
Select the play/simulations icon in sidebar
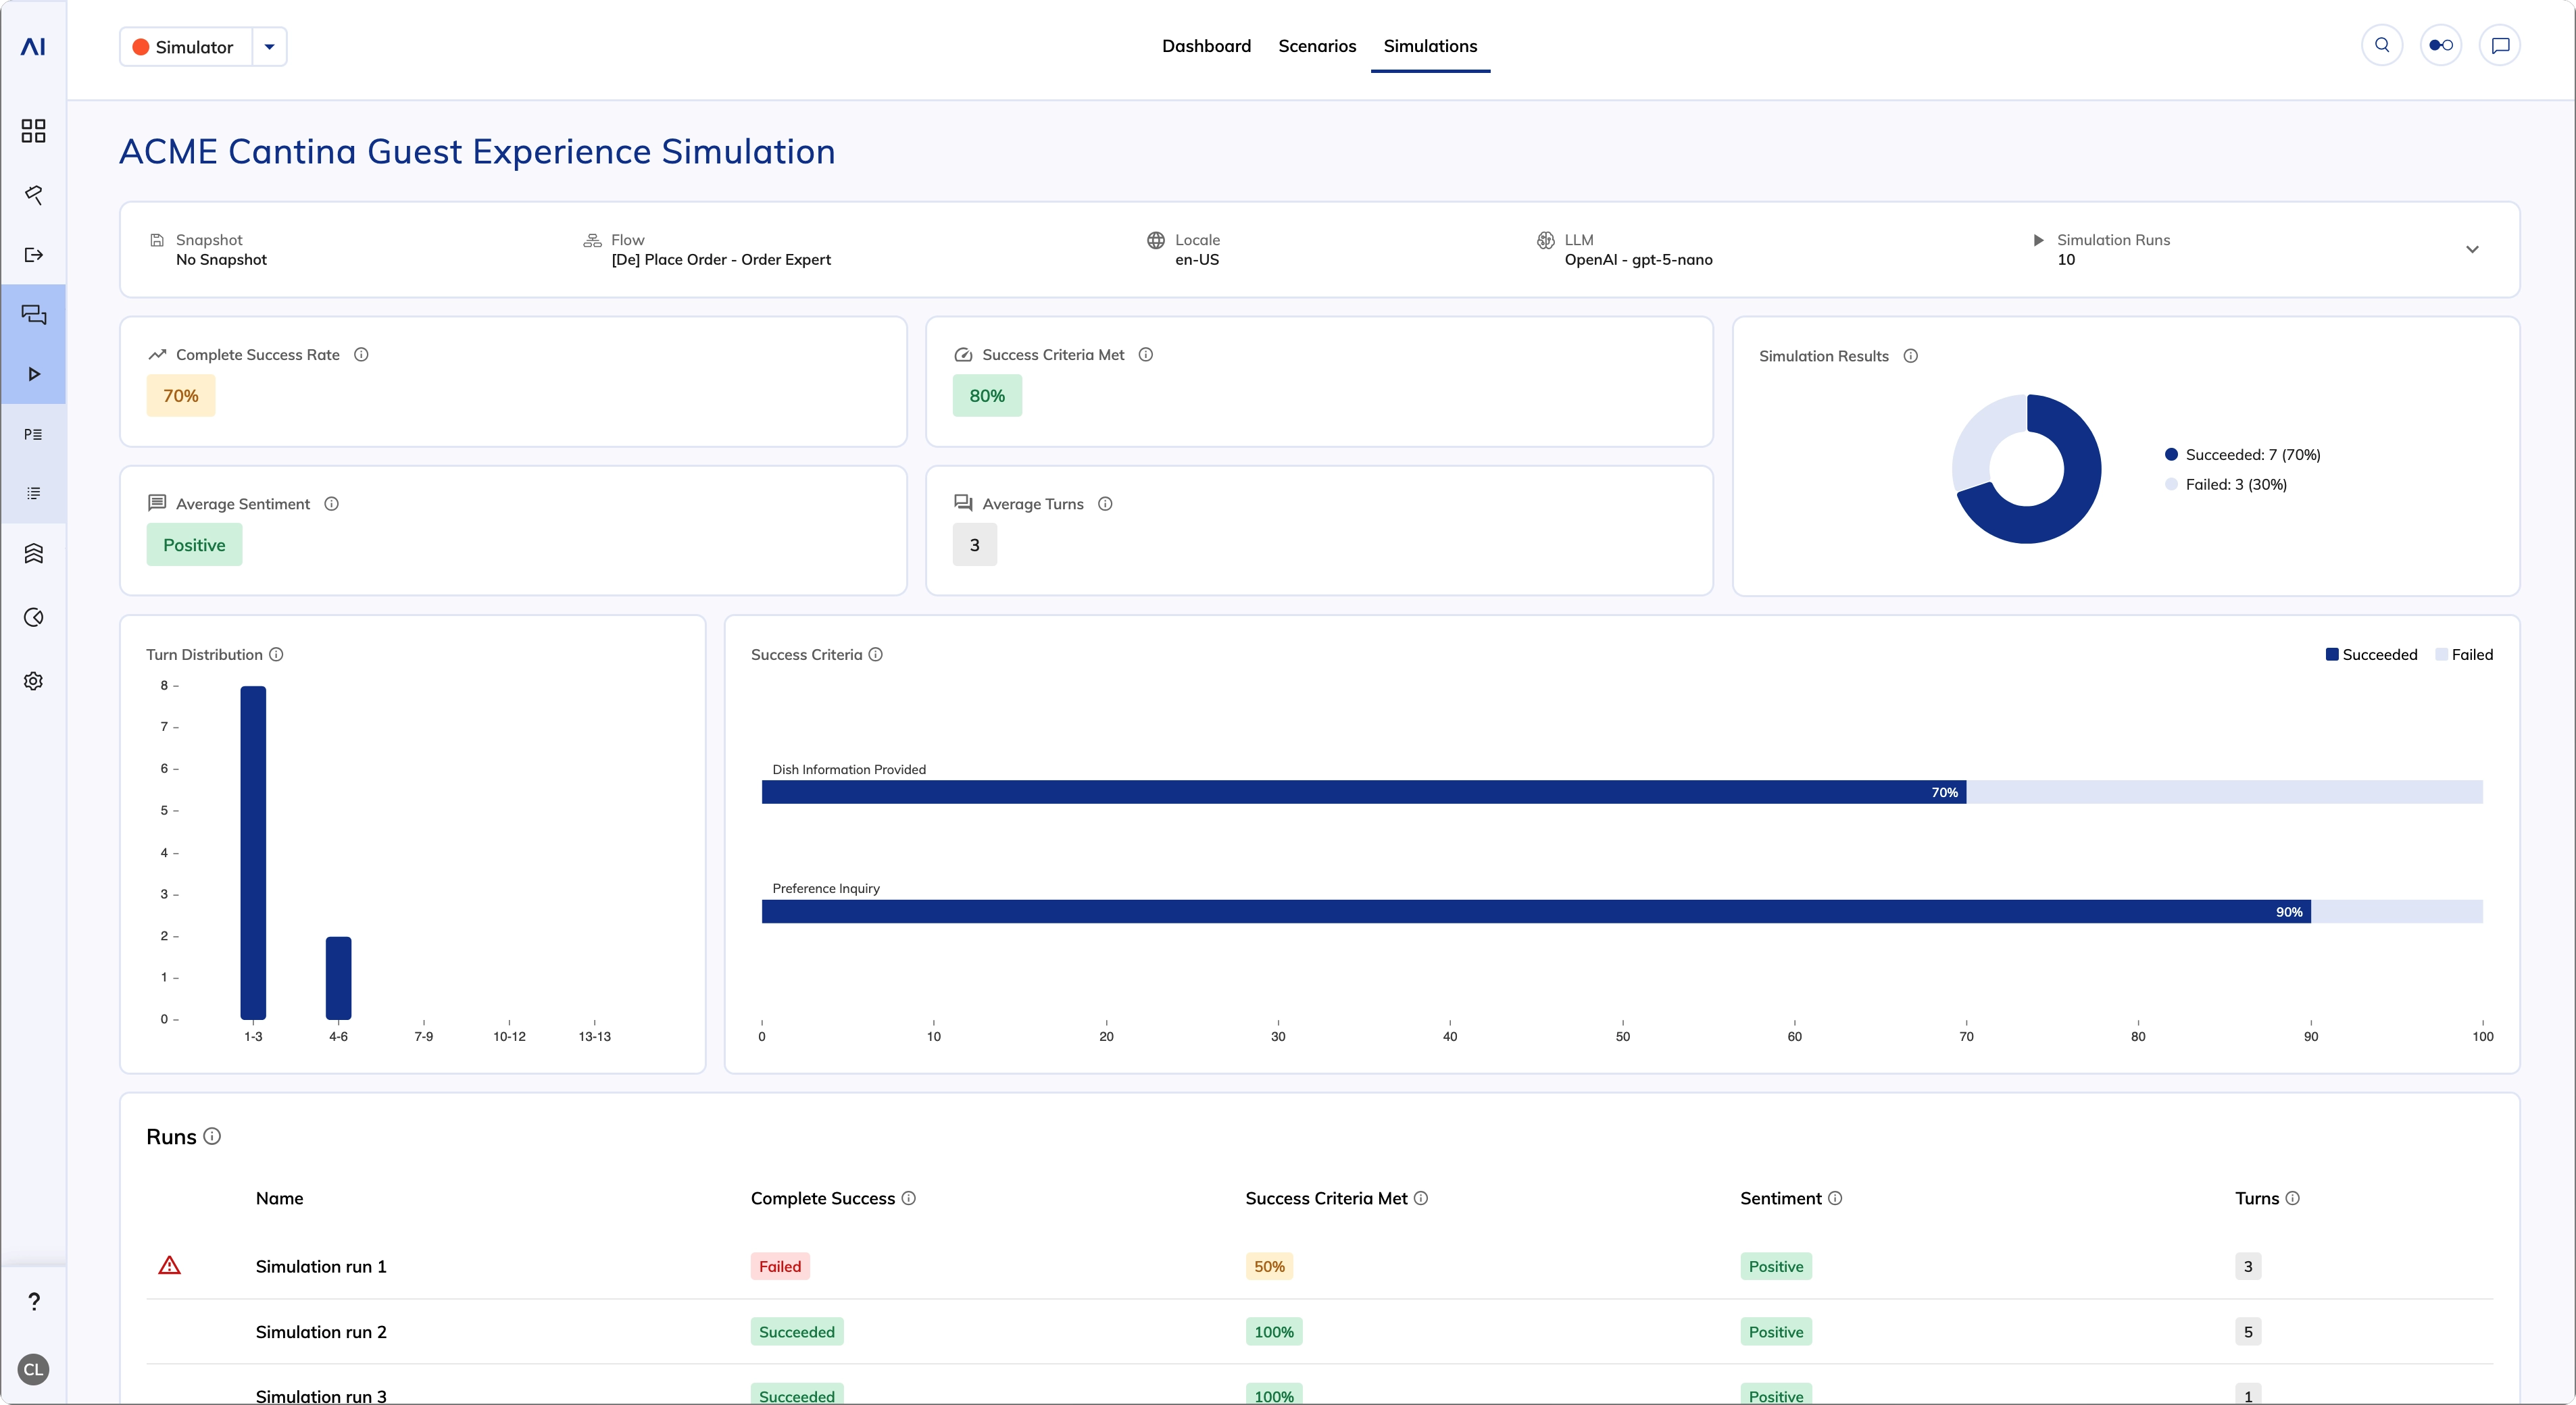[x=33, y=373]
